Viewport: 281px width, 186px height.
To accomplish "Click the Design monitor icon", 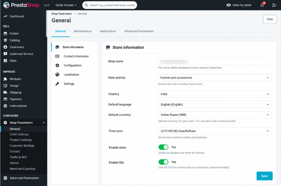I will tap(5, 86).
